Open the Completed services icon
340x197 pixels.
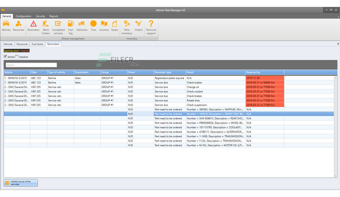[58, 28]
